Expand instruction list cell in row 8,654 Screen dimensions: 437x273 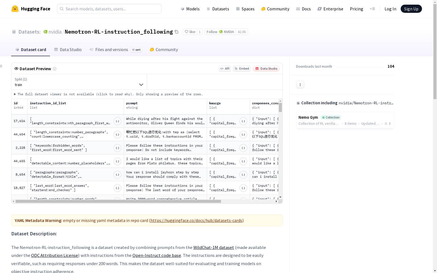(x=117, y=175)
